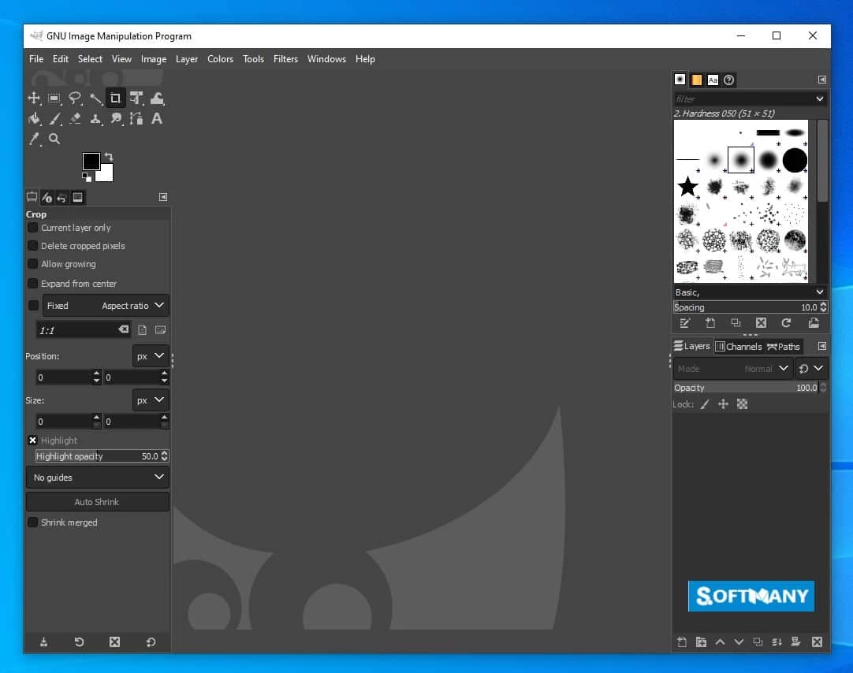Open the Filters menu
This screenshot has width=853, height=673.
pos(285,59)
